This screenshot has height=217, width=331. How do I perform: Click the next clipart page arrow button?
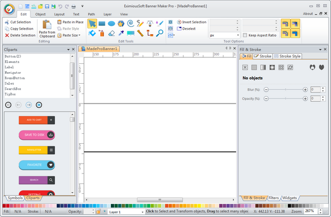coord(29,105)
